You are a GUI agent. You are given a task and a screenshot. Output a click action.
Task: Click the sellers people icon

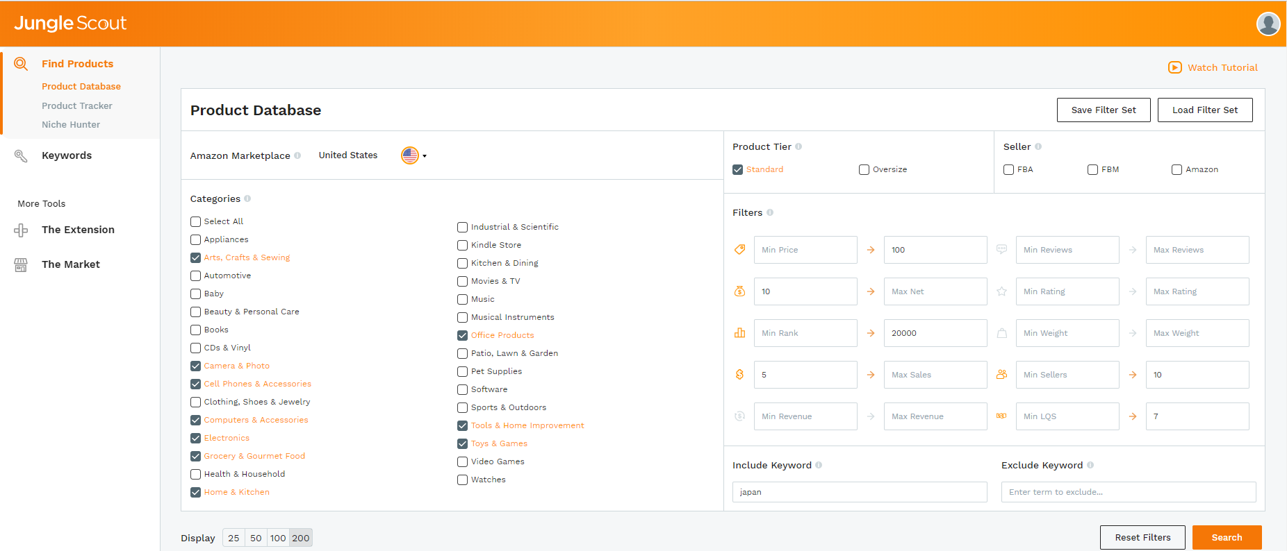[1001, 375]
